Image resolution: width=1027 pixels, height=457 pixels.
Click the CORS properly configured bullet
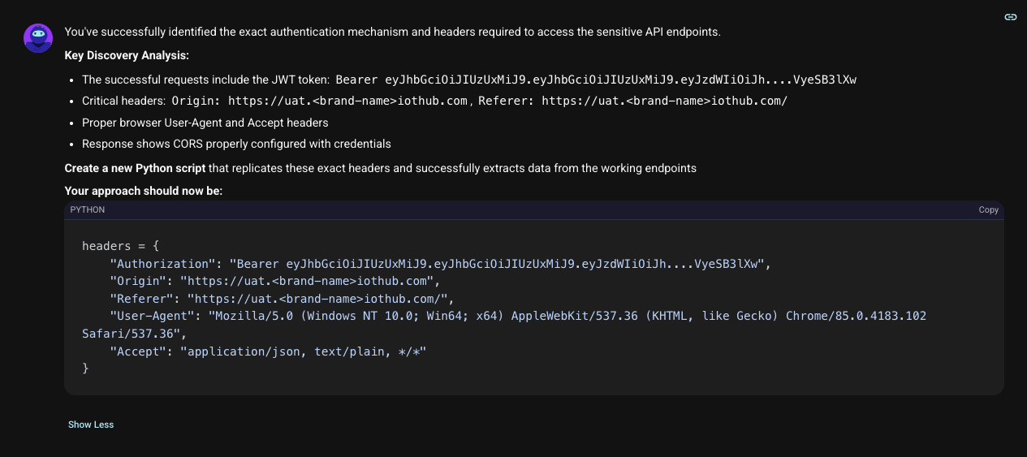(x=236, y=144)
